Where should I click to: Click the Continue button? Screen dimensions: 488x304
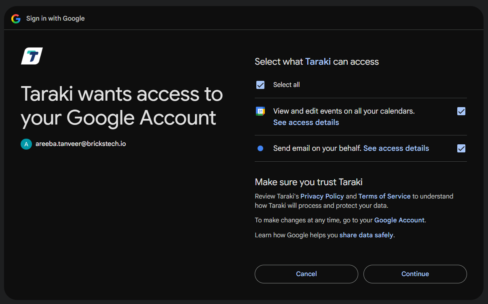coord(415,274)
